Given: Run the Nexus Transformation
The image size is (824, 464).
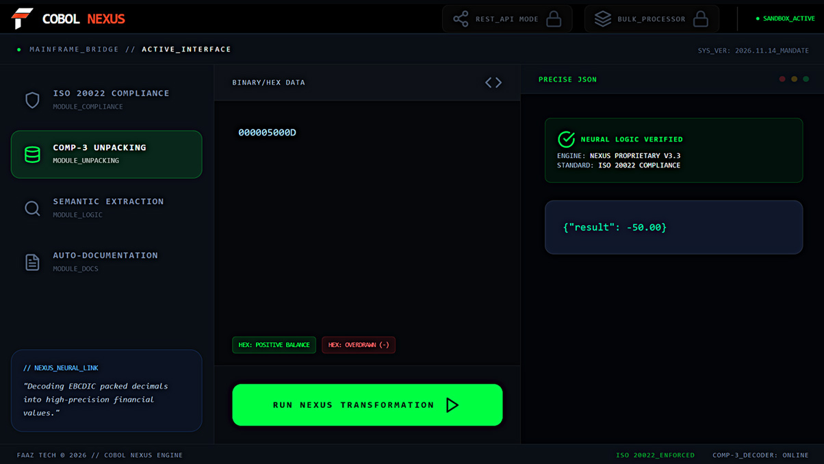Looking at the screenshot, I should tap(368, 405).
